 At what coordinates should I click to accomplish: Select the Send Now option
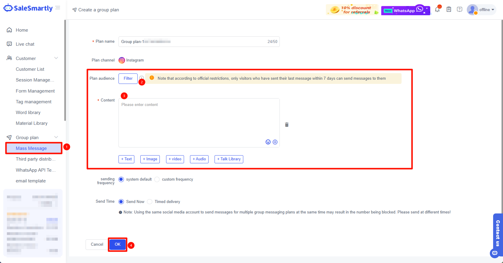121,202
